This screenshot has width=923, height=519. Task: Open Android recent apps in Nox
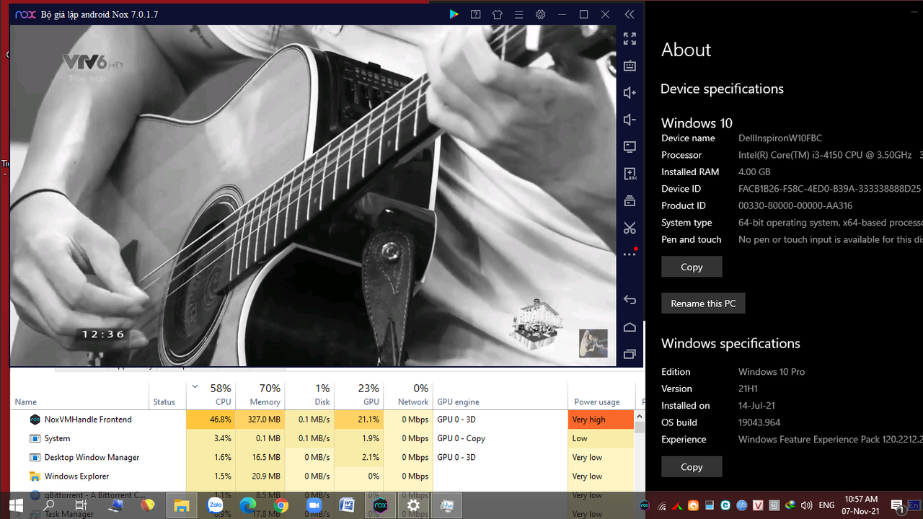630,354
